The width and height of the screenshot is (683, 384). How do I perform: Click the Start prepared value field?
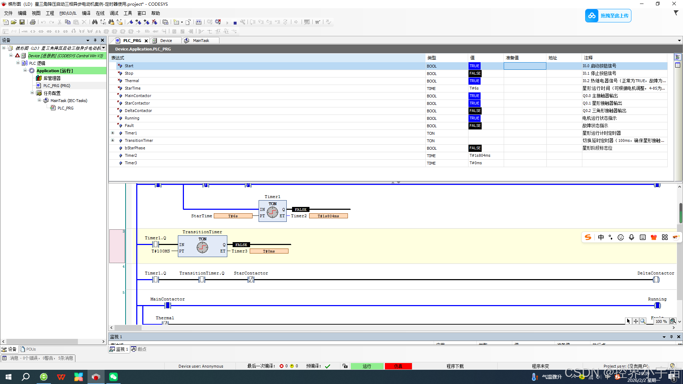524,66
